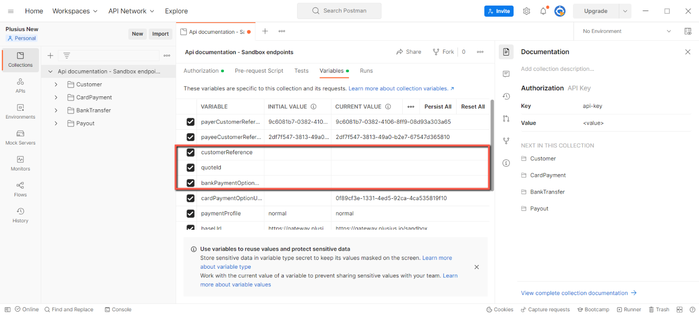
Task: Toggle the sidebar layout icon in status bar
Action: point(7,309)
